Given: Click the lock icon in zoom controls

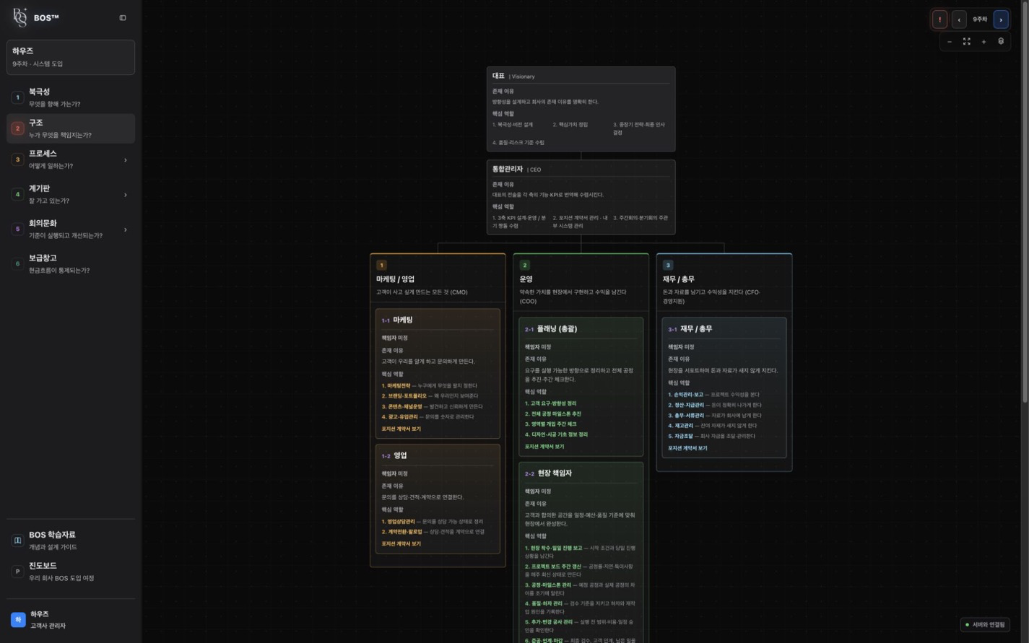Looking at the screenshot, I should [x=1001, y=42].
